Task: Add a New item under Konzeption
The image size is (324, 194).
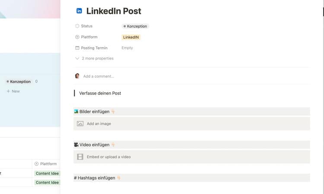Action: [13, 91]
